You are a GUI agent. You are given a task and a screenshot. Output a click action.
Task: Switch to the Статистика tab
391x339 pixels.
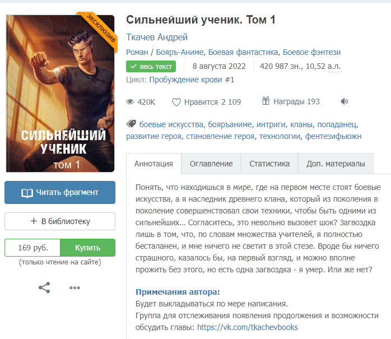pos(269,164)
